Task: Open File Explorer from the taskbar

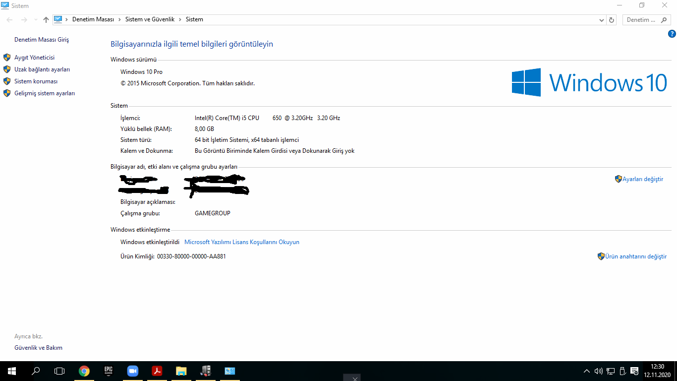Action: 181,371
